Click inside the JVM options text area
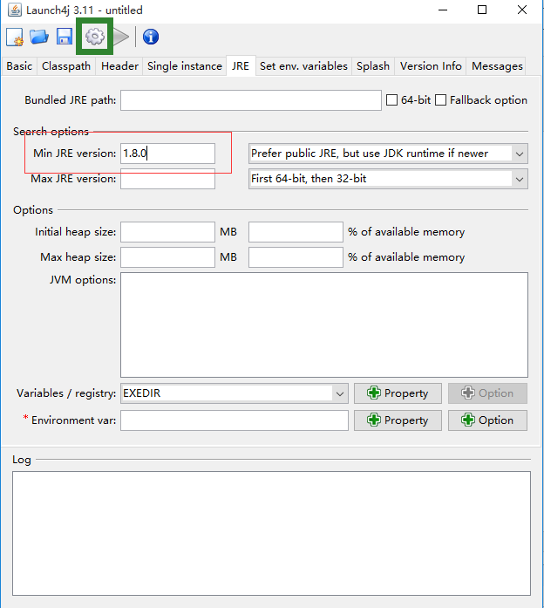The height and width of the screenshot is (608, 544). pos(324,325)
